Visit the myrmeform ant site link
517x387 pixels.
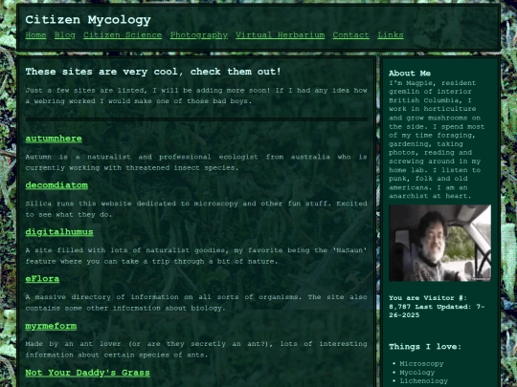coord(51,326)
